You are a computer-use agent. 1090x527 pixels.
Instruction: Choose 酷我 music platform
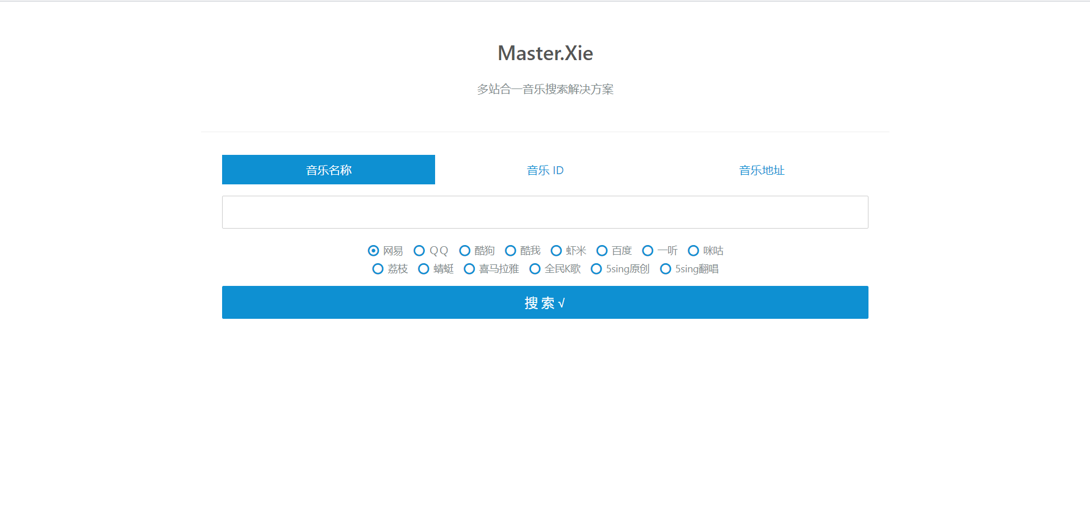(511, 250)
